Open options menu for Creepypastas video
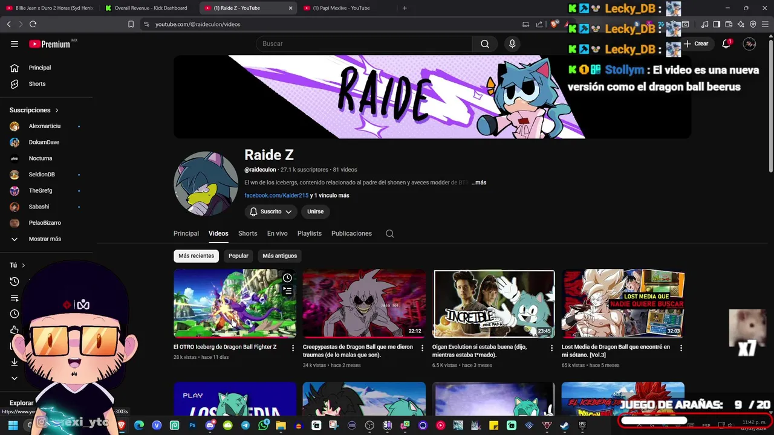The image size is (774, 435). [x=423, y=348]
